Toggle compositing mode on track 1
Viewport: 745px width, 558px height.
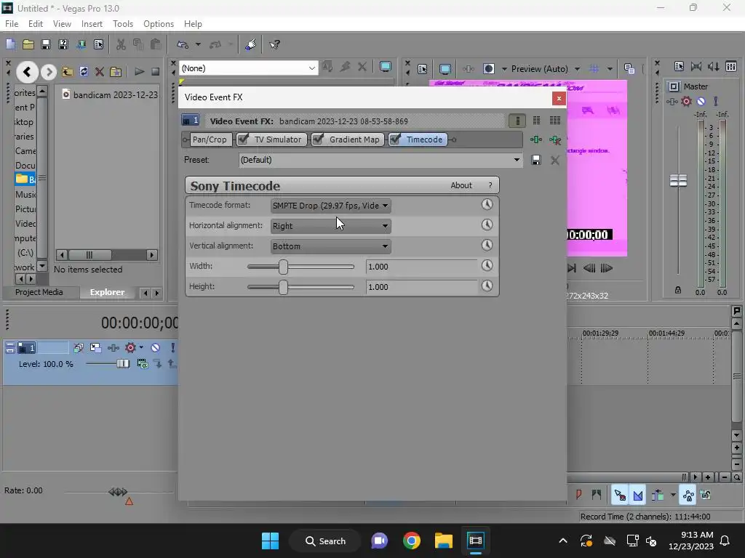tap(142, 364)
